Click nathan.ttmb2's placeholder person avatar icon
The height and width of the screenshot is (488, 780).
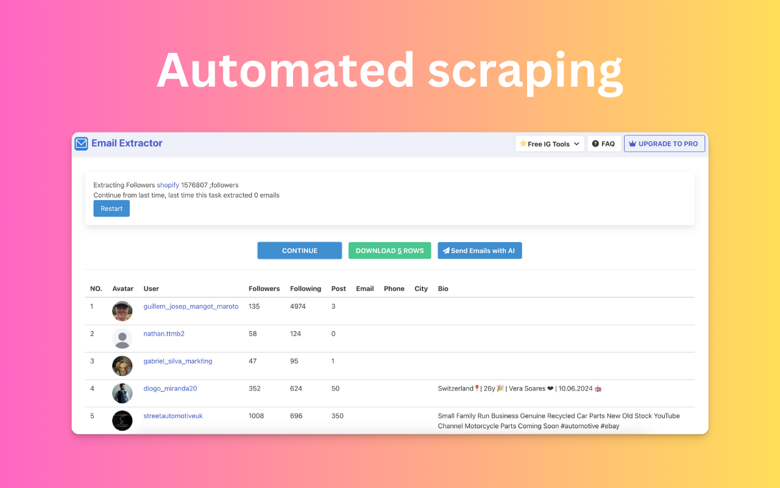pos(122,339)
